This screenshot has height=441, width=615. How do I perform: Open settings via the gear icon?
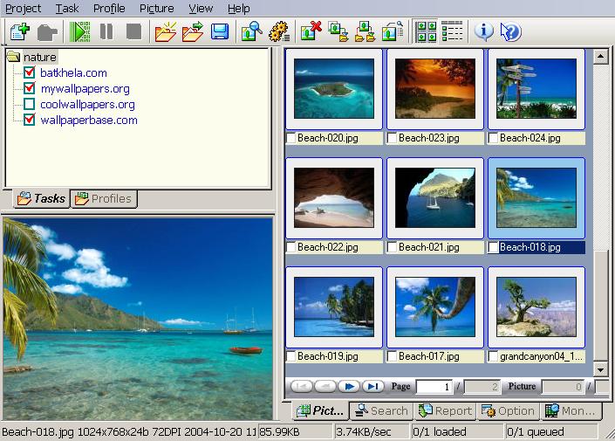coord(279,32)
